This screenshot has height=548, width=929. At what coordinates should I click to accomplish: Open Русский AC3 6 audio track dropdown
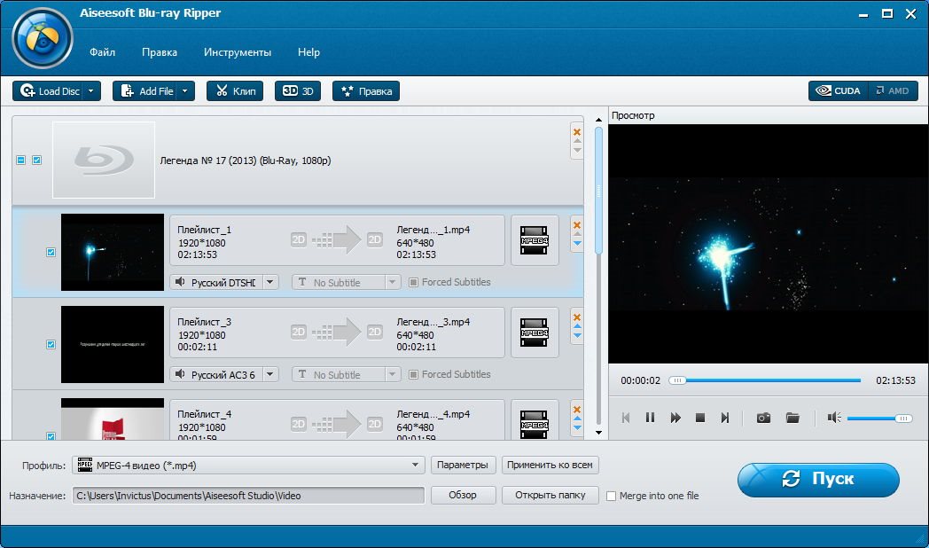(270, 374)
